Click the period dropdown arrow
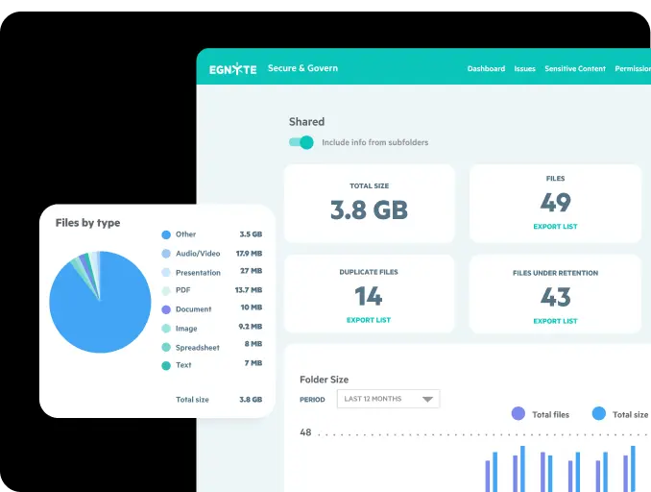651x492 pixels. coord(427,400)
